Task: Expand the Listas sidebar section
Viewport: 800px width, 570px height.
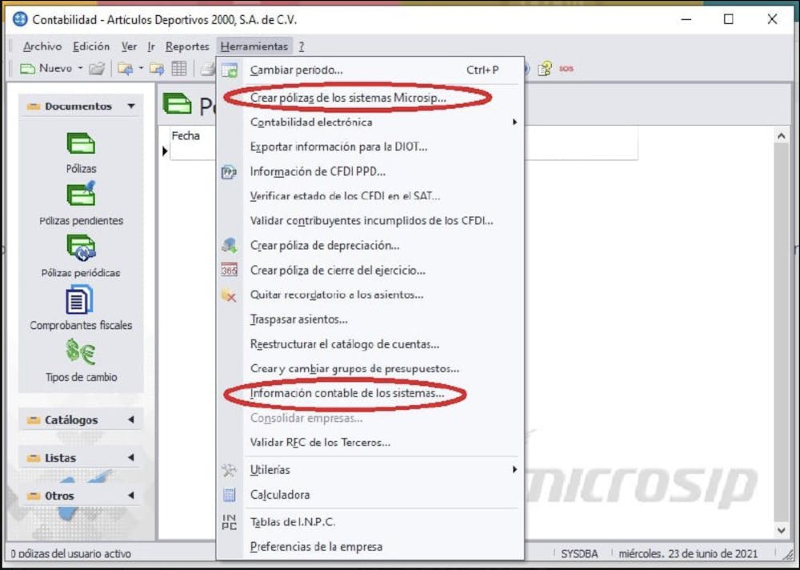Action: tap(131, 458)
